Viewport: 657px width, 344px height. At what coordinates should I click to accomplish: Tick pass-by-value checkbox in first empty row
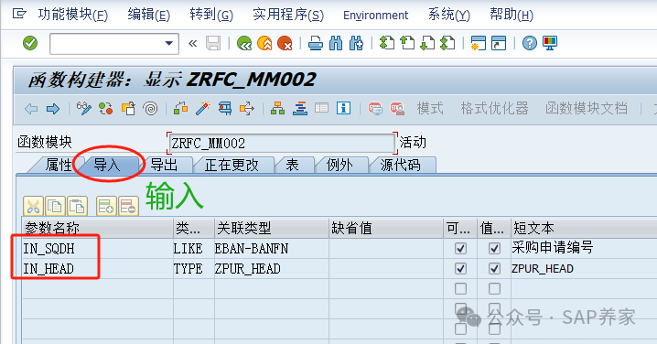(x=494, y=289)
